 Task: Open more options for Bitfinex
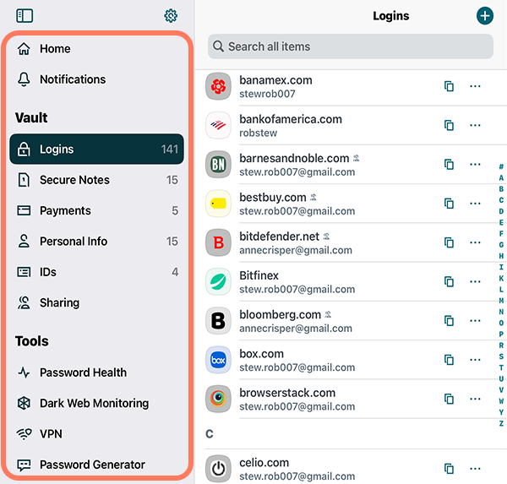[475, 282]
